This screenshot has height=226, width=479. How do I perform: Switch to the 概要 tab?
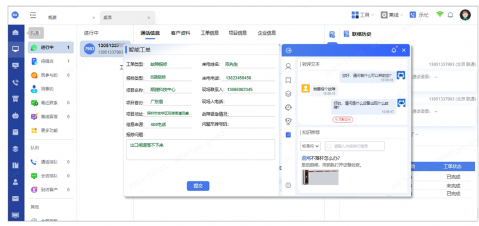(x=52, y=18)
